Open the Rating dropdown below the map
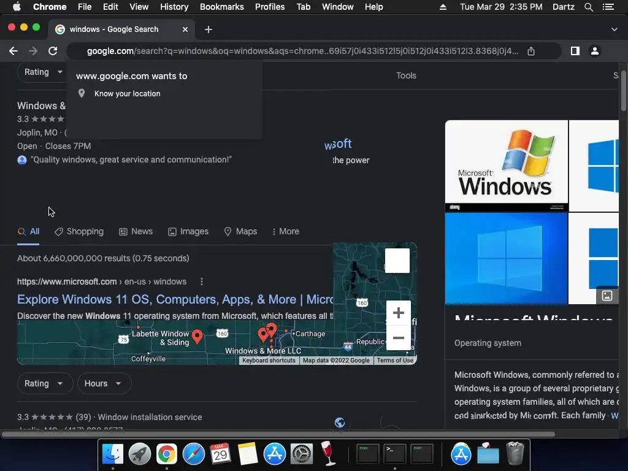 [45, 383]
